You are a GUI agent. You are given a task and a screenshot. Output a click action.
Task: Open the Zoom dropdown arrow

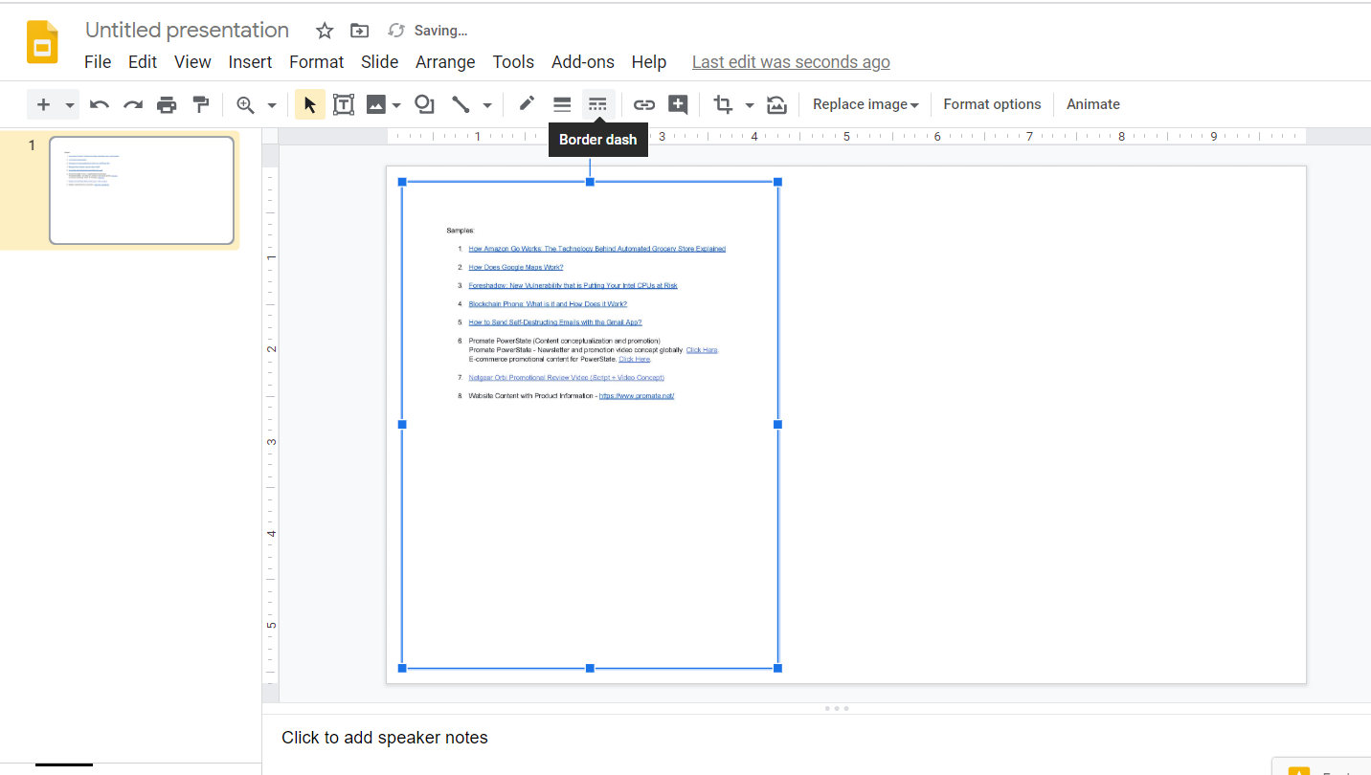click(x=271, y=104)
